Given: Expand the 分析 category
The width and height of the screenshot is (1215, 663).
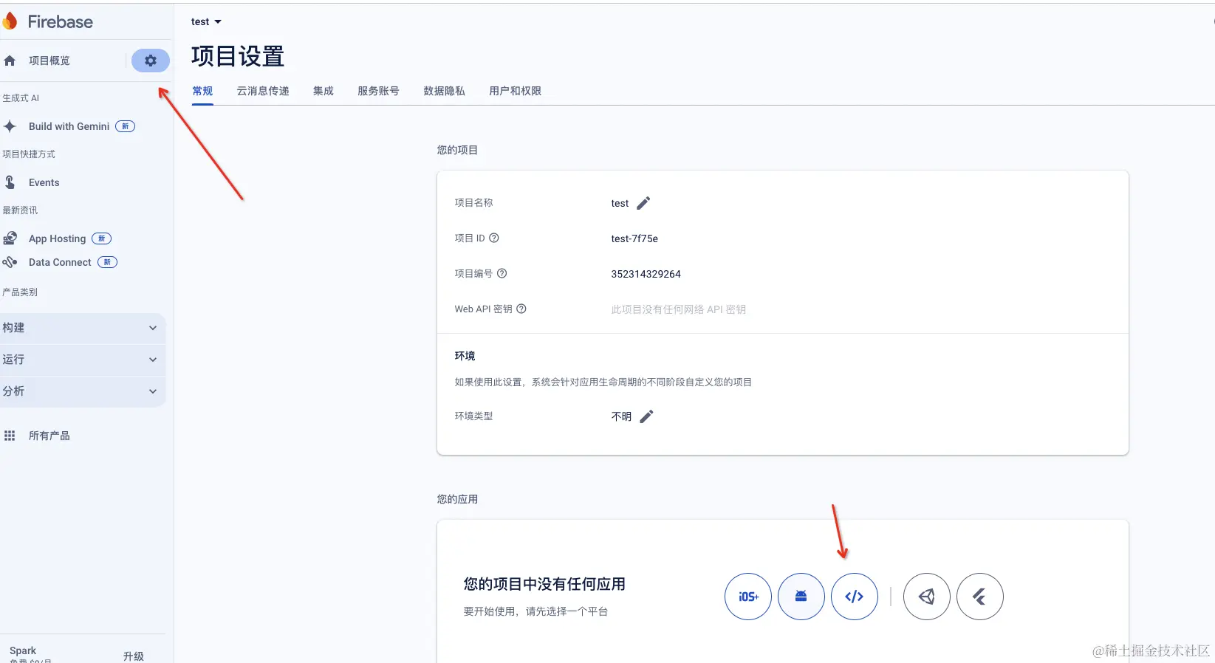Looking at the screenshot, I should (x=83, y=391).
